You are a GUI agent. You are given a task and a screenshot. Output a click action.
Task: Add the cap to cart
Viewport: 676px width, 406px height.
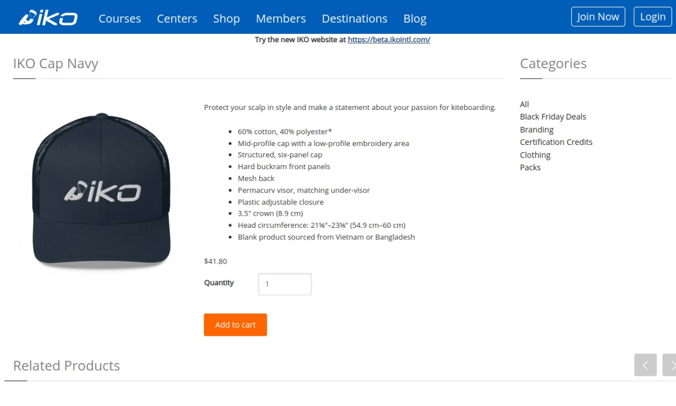[236, 325]
